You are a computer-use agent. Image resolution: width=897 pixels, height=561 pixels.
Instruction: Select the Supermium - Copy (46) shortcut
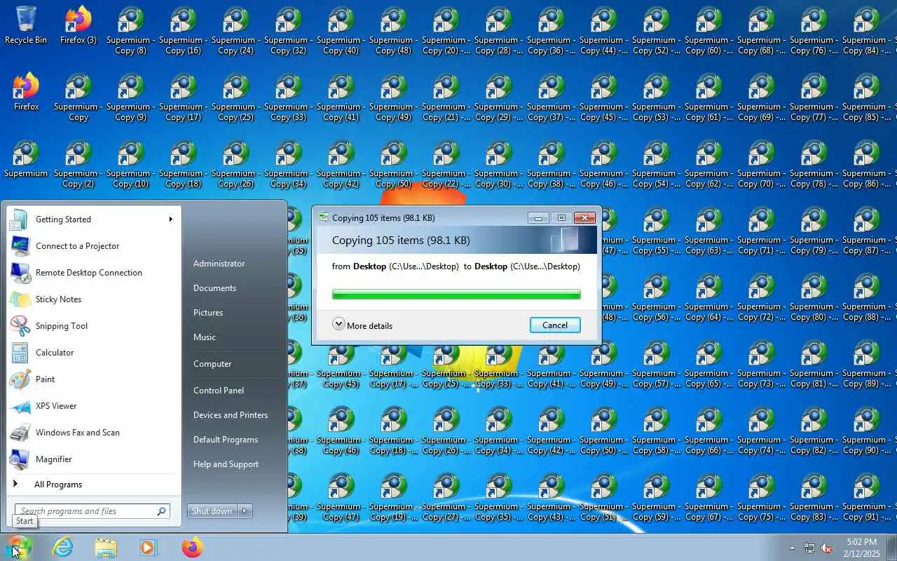coord(341,431)
